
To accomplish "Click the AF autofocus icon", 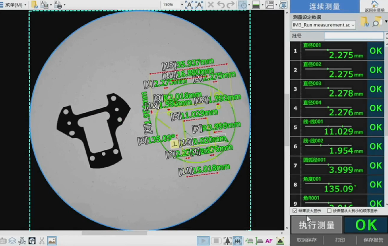I will tap(269, 241).
